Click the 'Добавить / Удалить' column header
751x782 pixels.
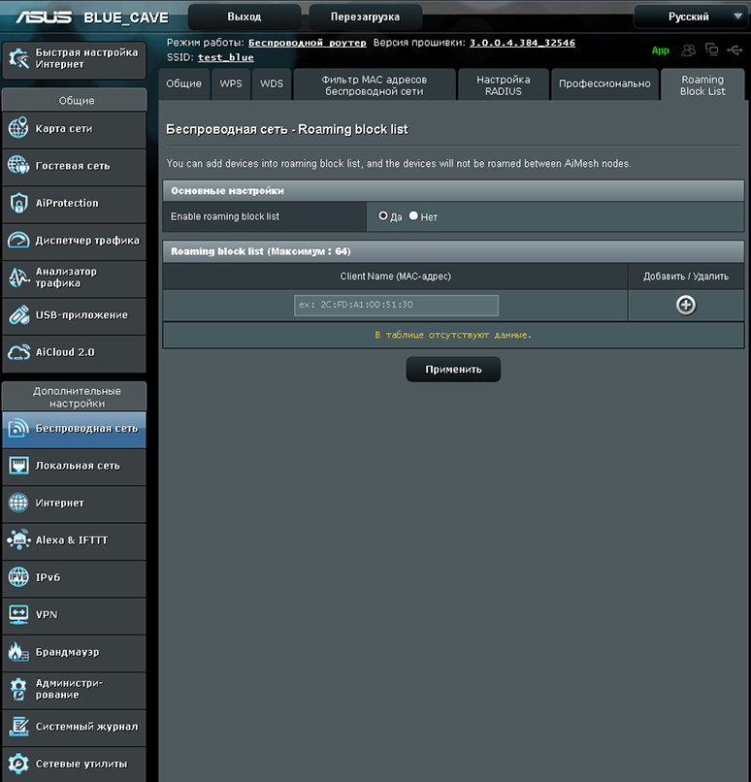686,277
